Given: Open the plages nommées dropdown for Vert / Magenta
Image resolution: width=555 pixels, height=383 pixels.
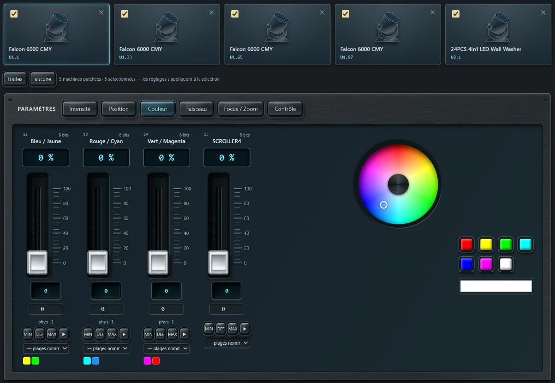Looking at the screenshot, I should point(166,348).
